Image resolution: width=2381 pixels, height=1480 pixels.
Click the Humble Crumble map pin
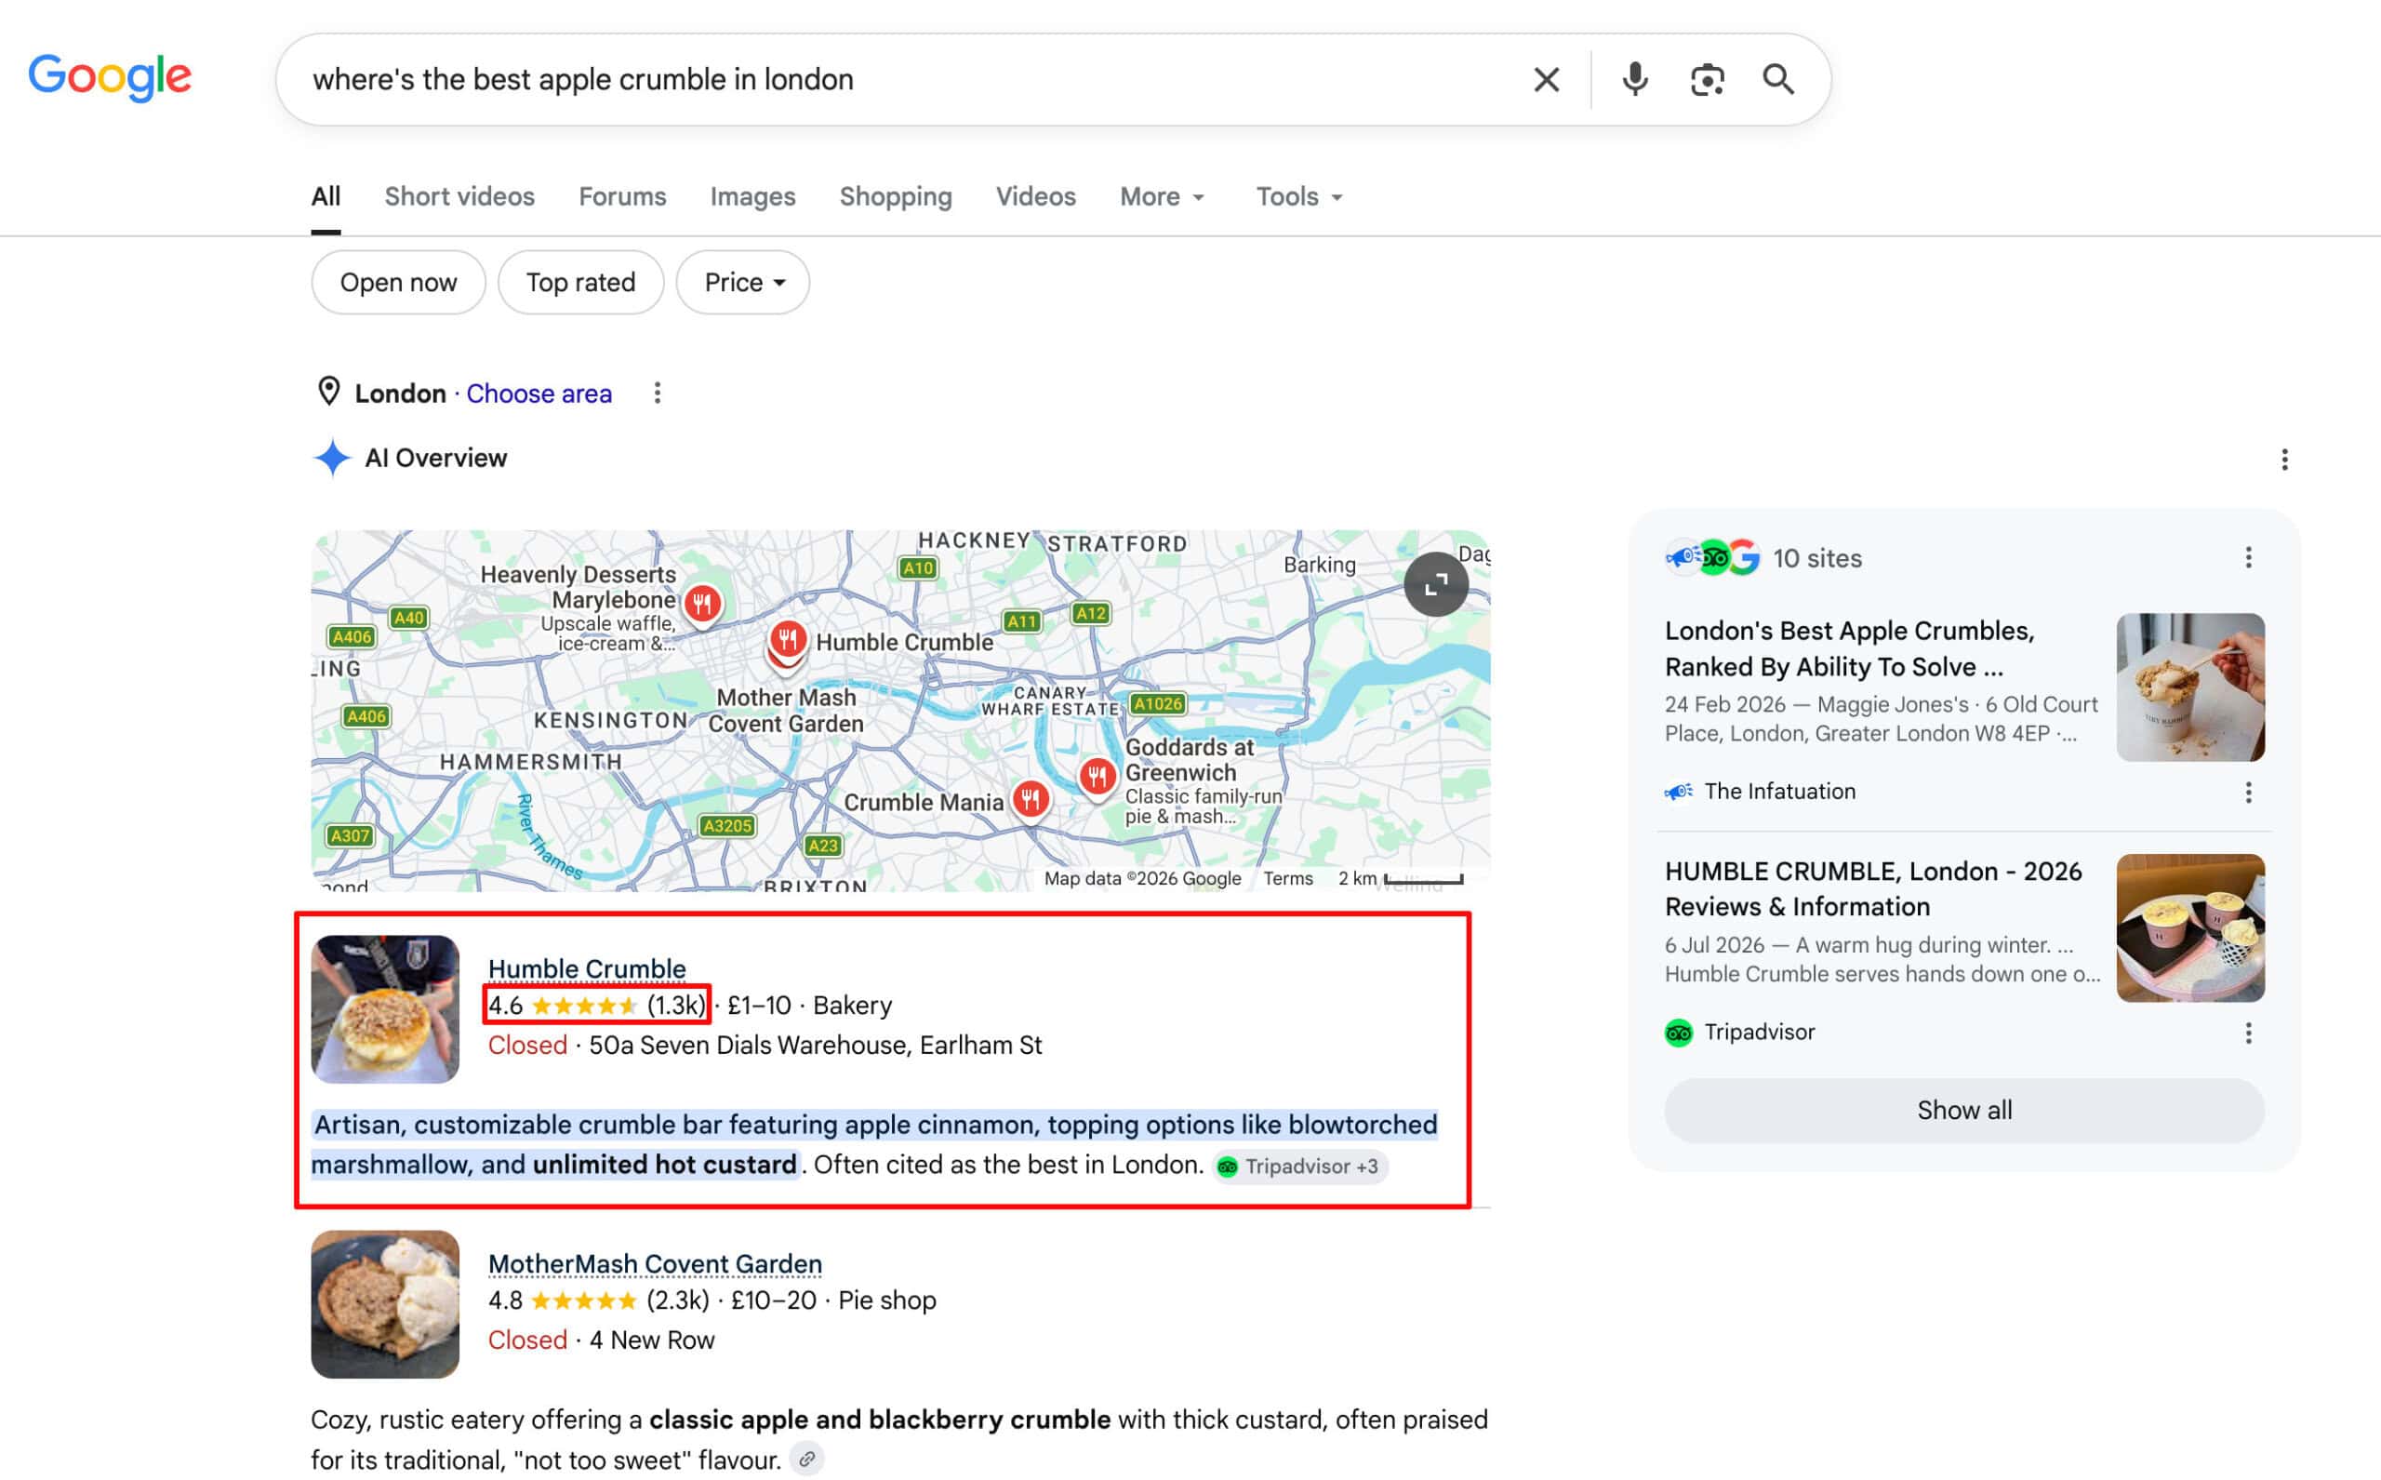787,641
